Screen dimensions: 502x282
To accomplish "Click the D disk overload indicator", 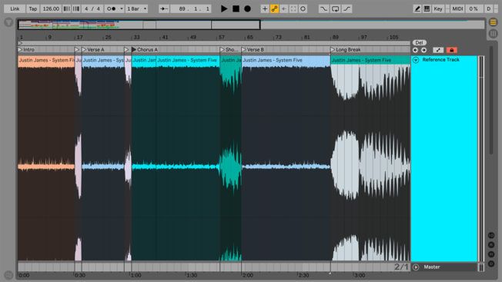I will coord(489,8).
